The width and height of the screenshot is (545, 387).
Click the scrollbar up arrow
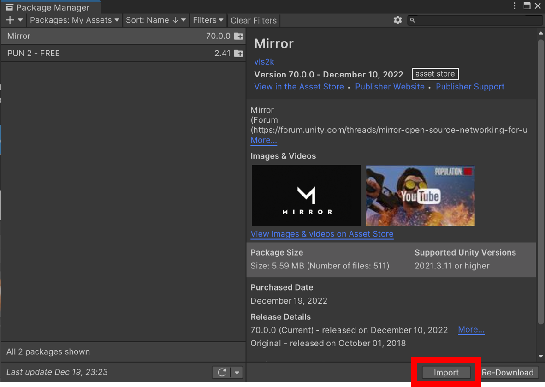click(540, 33)
